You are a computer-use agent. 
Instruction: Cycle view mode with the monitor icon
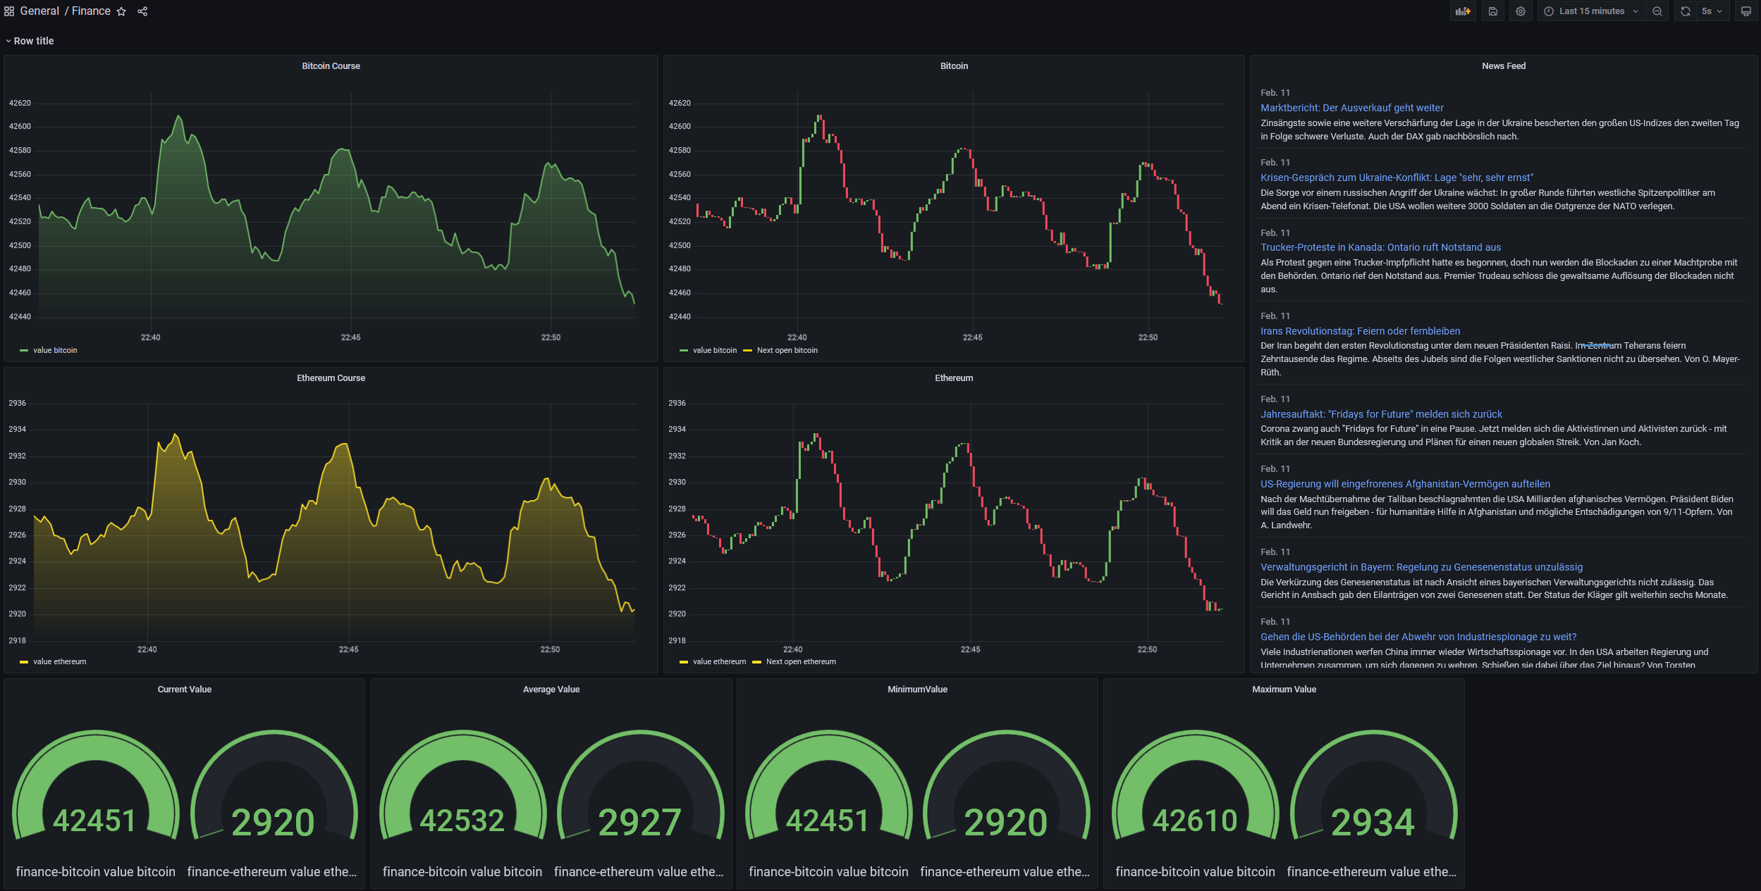[1746, 11]
